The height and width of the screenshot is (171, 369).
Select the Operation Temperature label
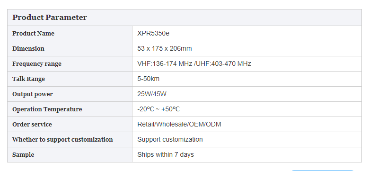click(47, 109)
